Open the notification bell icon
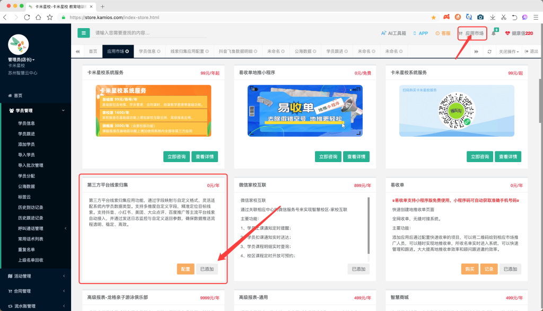543x311 pixels. click(x=494, y=33)
